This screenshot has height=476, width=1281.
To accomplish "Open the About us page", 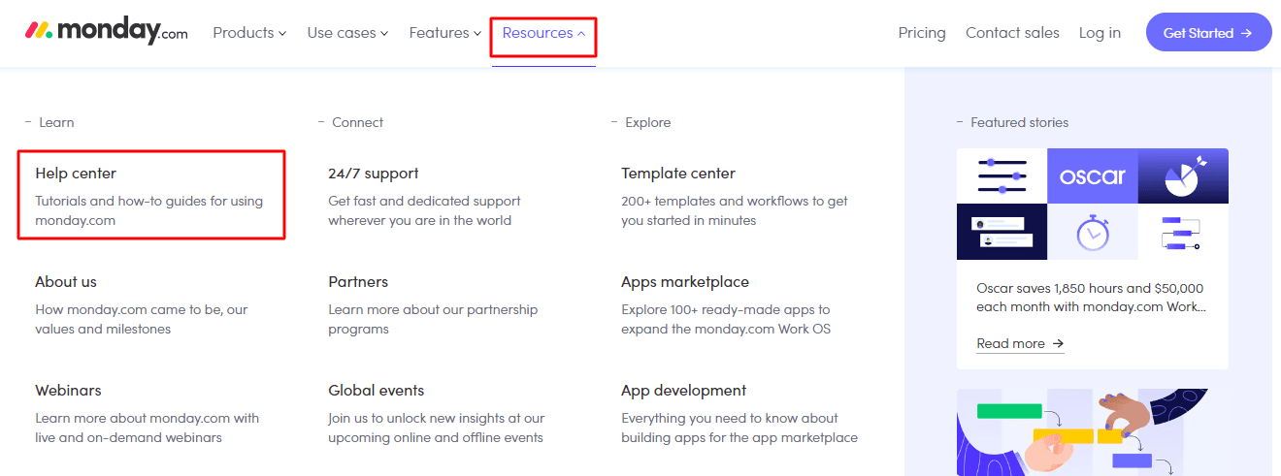I will 66,282.
